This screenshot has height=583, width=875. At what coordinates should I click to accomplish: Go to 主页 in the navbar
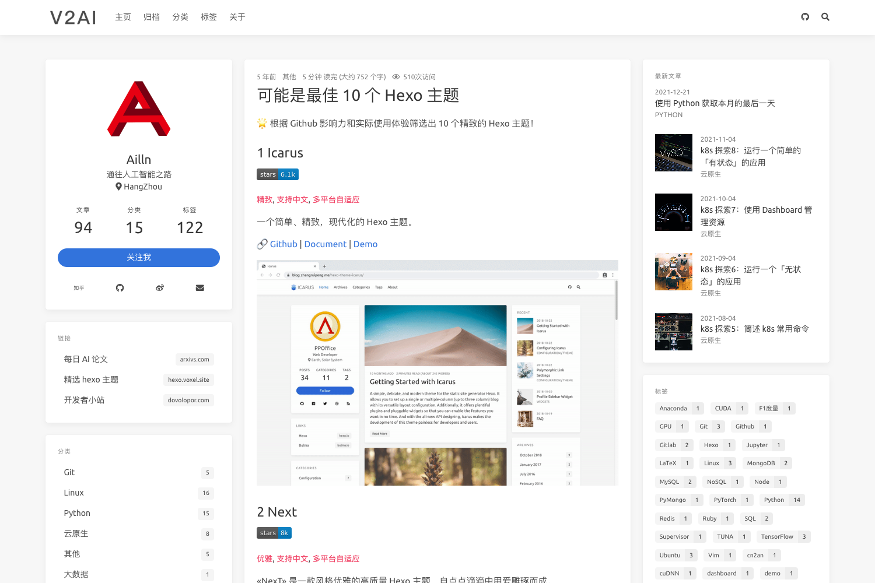click(x=123, y=17)
